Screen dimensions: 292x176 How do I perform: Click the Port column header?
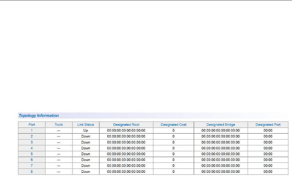[x=32, y=125]
